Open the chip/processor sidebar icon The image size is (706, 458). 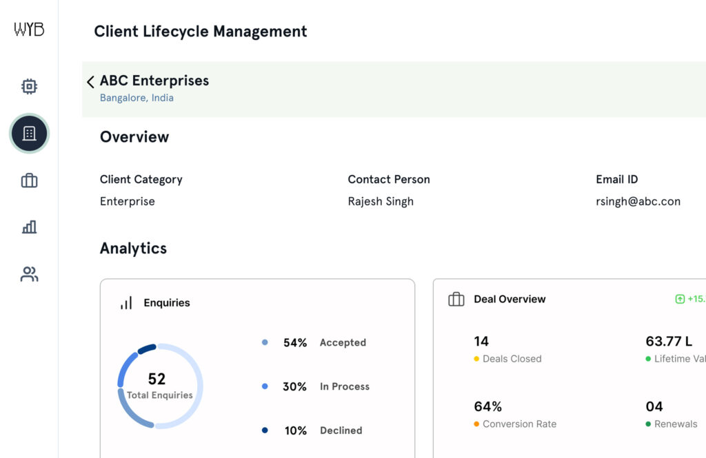tap(29, 87)
